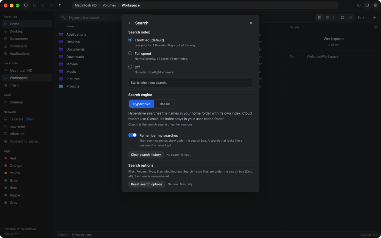Switch search engine to Hyperdrive
381x238 pixels.
142,104
